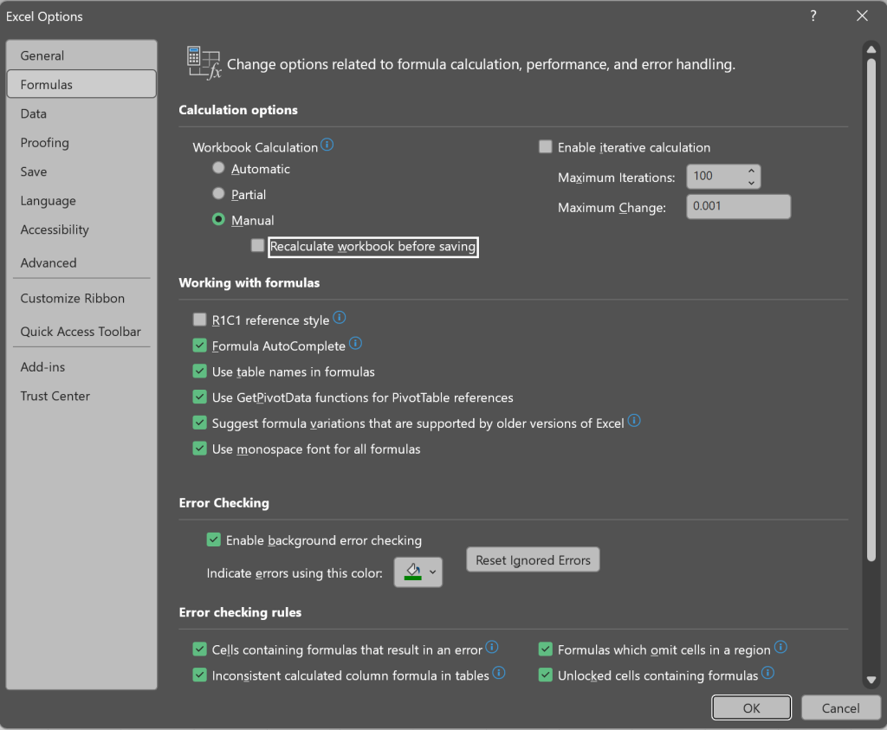This screenshot has height=730, width=887.
Task: Select the Formulas category
Action: [x=81, y=84]
